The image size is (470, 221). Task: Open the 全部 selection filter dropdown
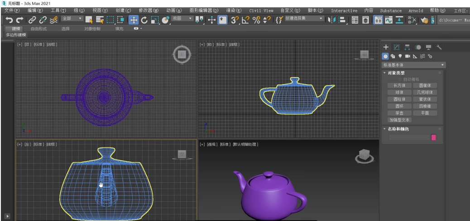coord(72,19)
